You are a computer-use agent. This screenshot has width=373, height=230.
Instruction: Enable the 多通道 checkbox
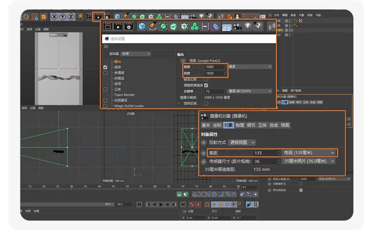105,73
